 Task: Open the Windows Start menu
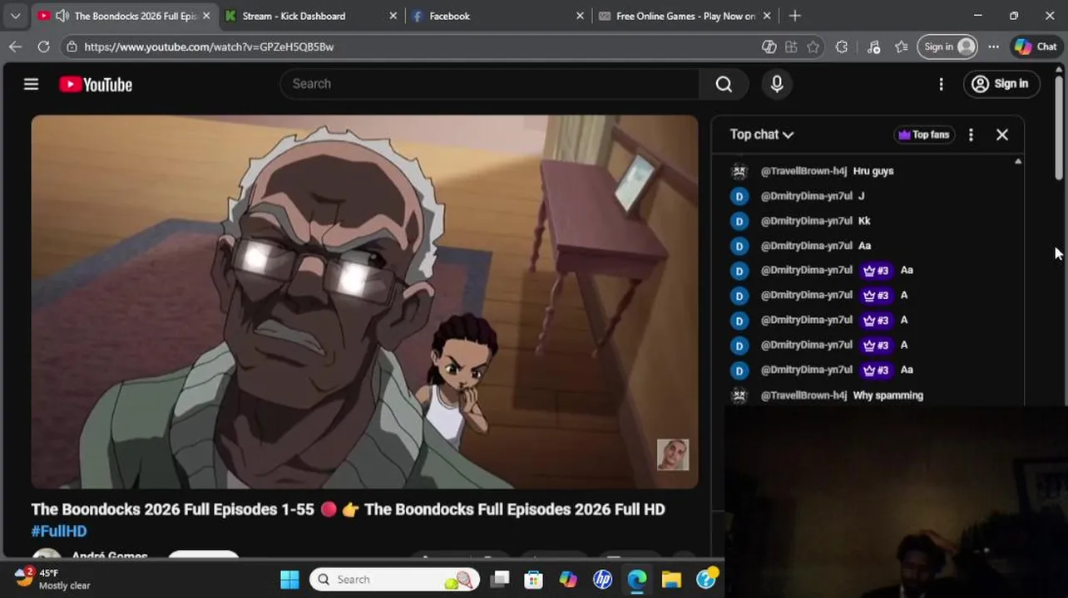pyautogui.click(x=289, y=580)
